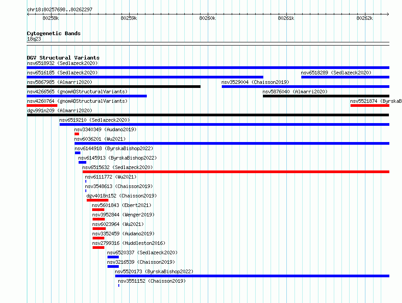Image resolution: width=402 pixels, height=303 pixels.
Task: Open nsv6111772 (Wu2021) label
Action: tap(111, 177)
